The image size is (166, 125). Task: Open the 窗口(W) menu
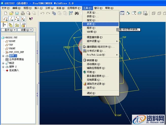point(98,8)
